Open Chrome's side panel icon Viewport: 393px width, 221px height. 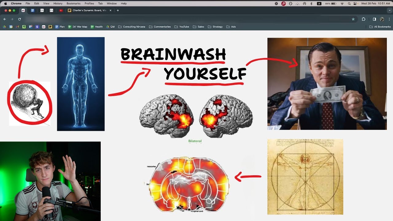[x=374, y=19]
